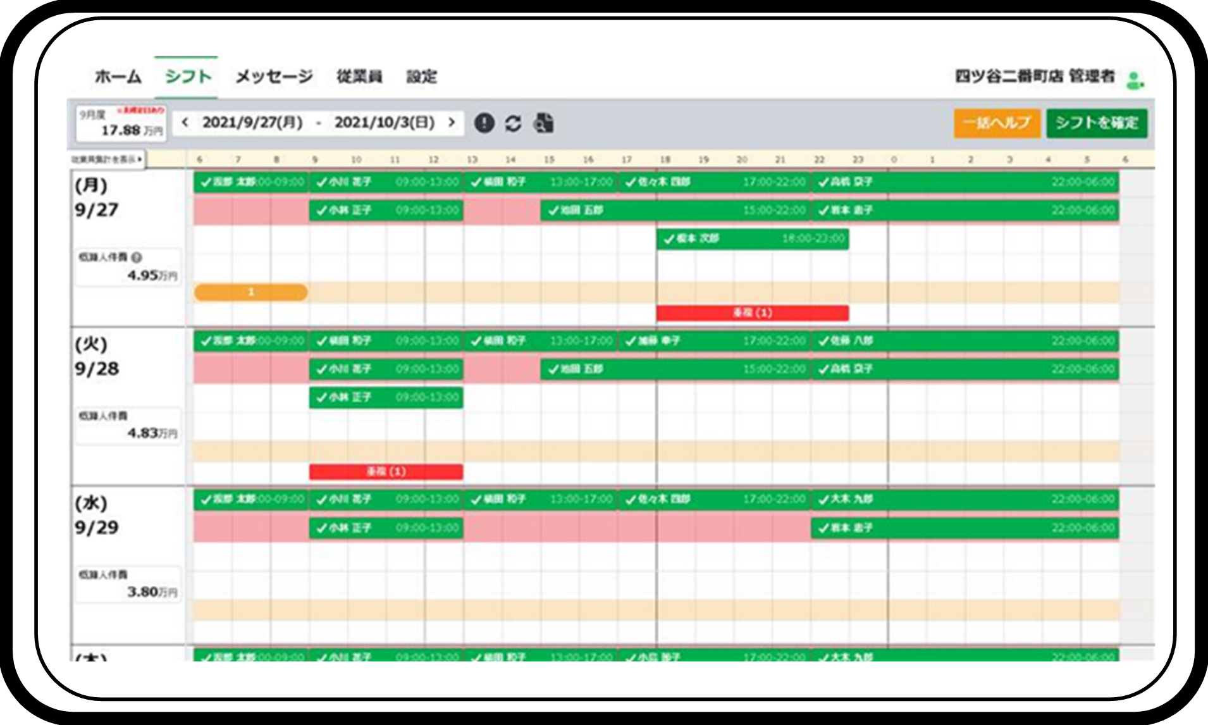This screenshot has height=725, width=1208.
Task: Click the orange '1' shortage bar on 9/27
Action: (x=250, y=292)
